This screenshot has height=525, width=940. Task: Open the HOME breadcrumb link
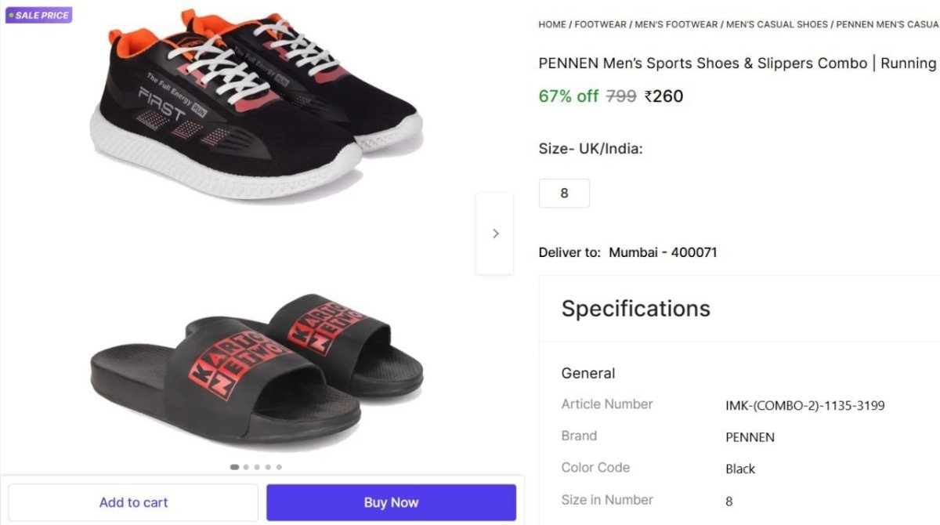[551, 24]
